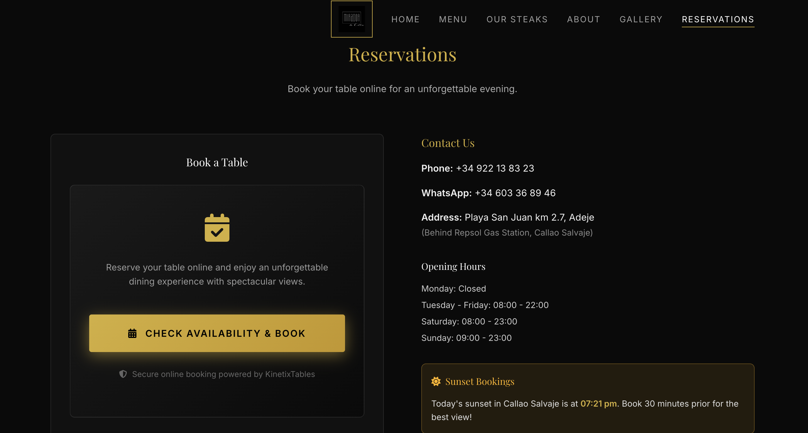The width and height of the screenshot is (808, 433).
Task: Click the 07:21 pm sunset time
Action: coord(598,404)
